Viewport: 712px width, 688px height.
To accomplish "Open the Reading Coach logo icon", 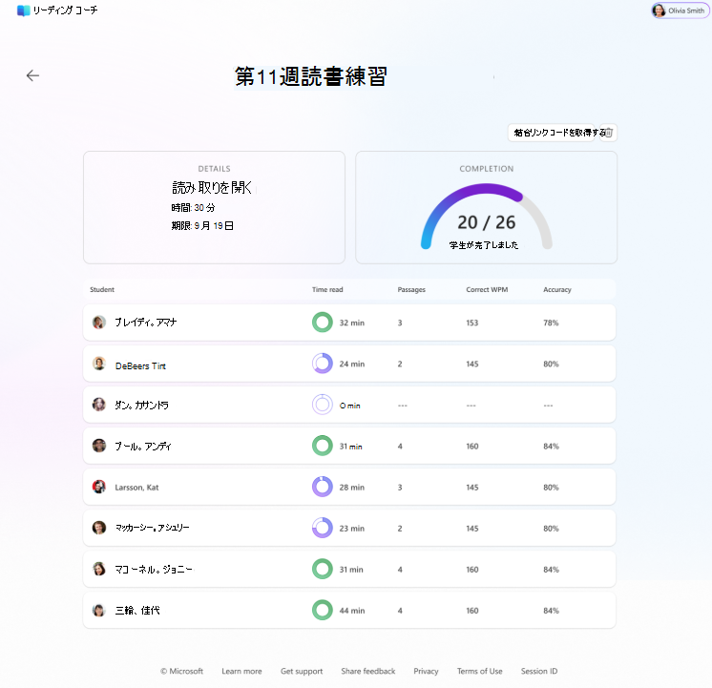I will coord(23,10).
